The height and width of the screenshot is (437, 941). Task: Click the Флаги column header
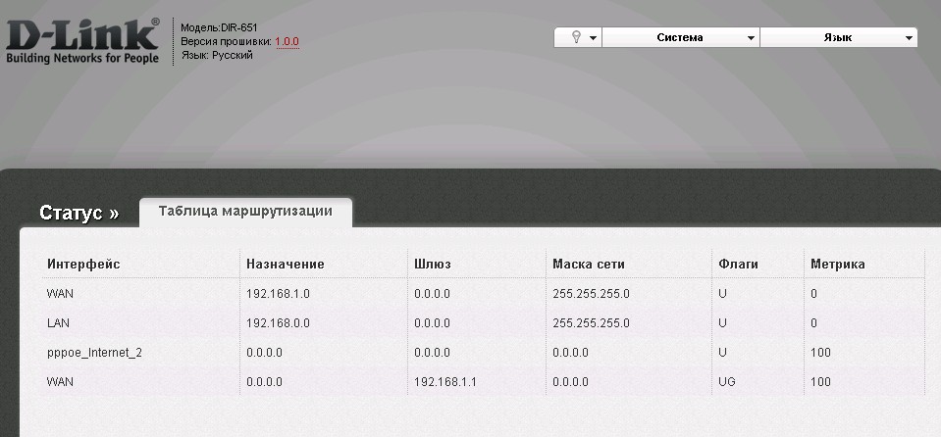tap(738, 264)
